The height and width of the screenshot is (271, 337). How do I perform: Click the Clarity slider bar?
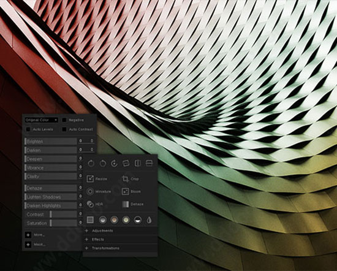pyautogui.click(x=51, y=177)
